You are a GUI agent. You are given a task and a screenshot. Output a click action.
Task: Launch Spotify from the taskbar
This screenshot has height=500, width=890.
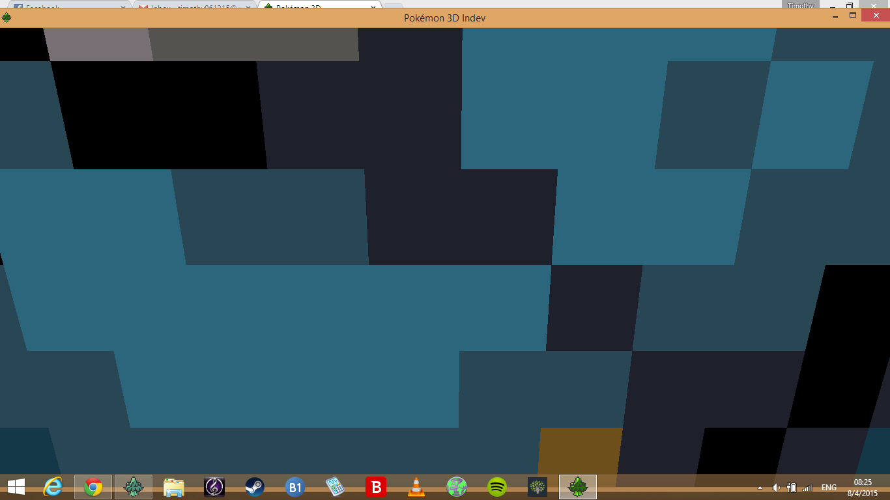[497, 486]
